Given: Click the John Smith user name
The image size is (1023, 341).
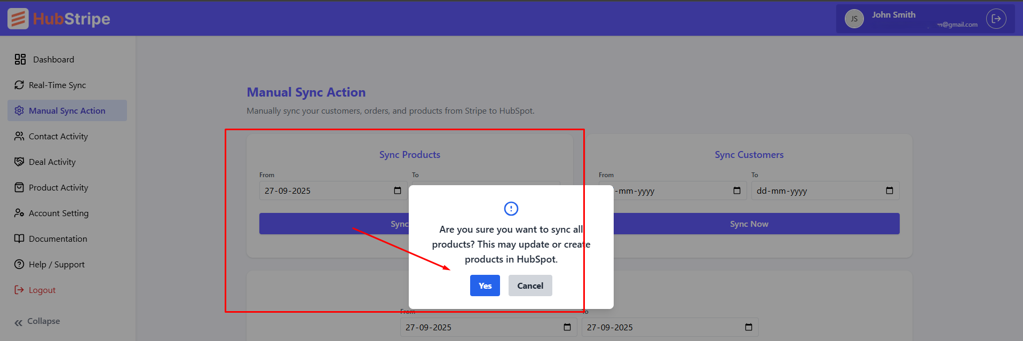Looking at the screenshot, I should [893, 15].
